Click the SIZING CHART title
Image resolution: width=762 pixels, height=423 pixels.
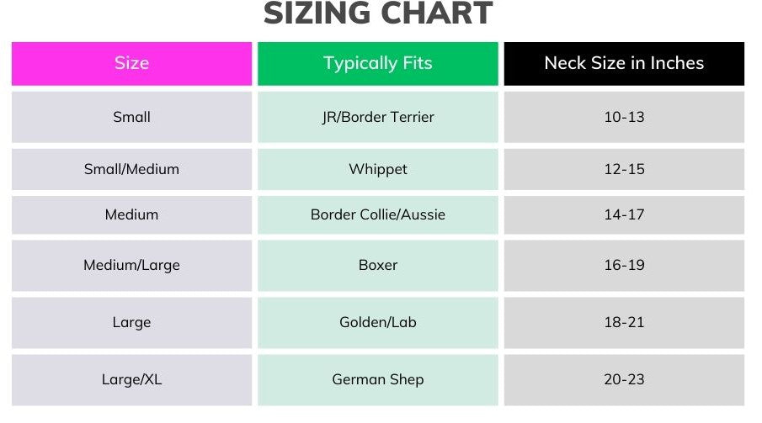click(x=377, y=14)
